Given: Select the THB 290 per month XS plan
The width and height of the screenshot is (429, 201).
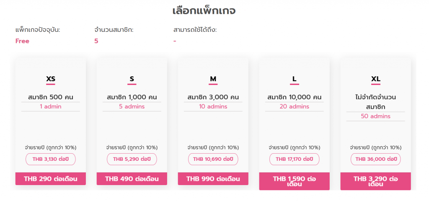Looking at the screenshot, I should pos(51,179).
